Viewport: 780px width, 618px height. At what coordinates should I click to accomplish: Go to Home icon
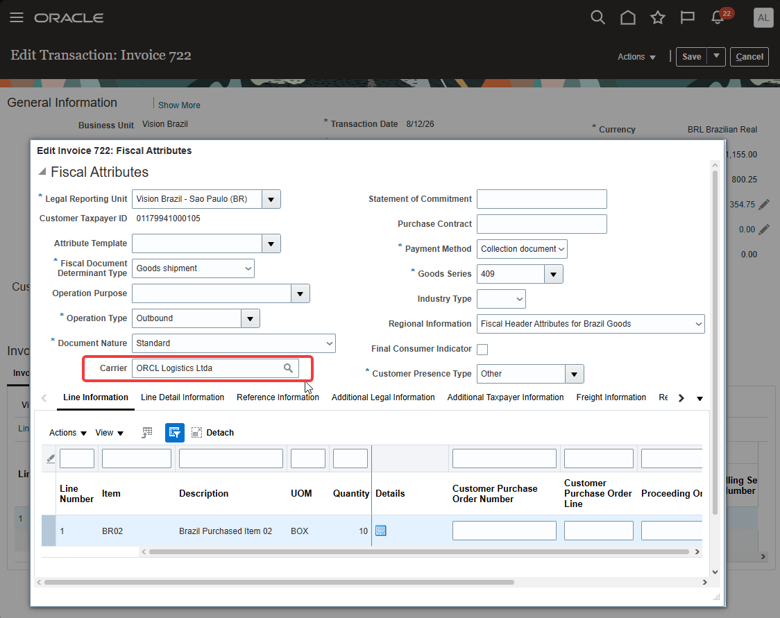point(628,17)
